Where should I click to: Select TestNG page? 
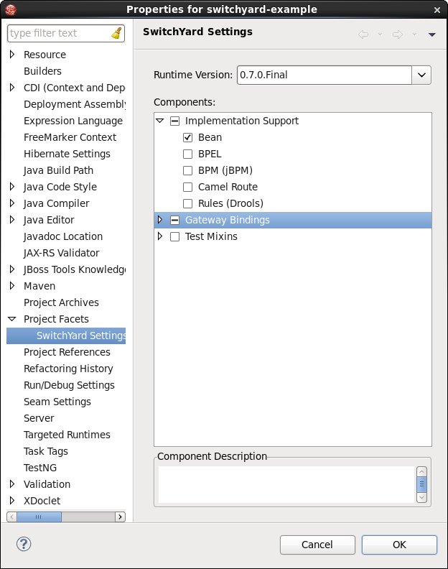40,468
